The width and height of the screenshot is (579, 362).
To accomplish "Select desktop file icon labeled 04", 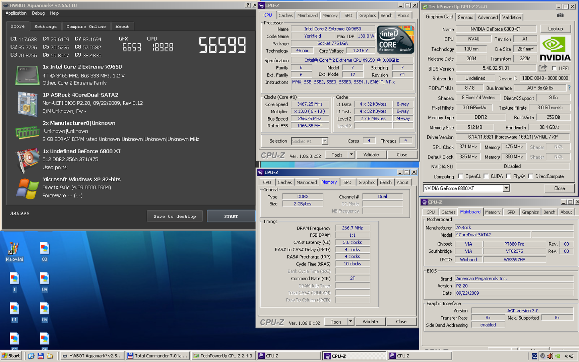I will coord(45,282).
